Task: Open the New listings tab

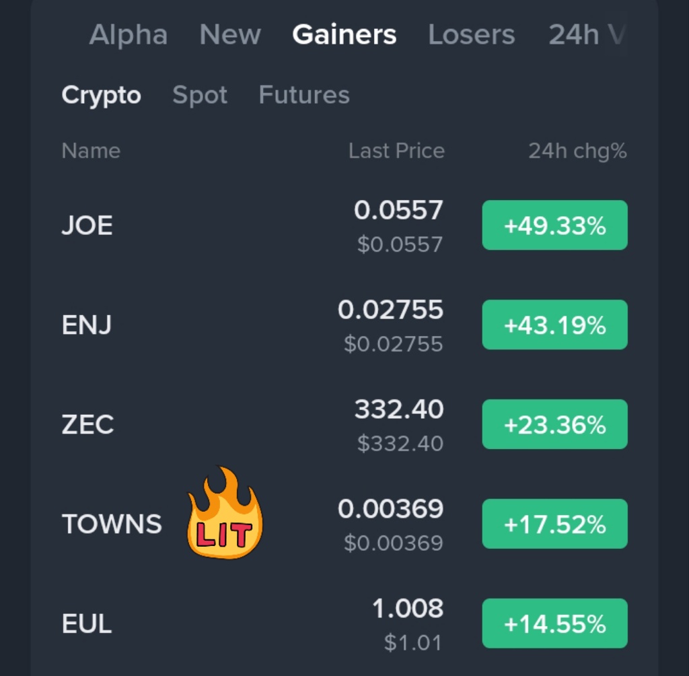Action: pos(230,35)
